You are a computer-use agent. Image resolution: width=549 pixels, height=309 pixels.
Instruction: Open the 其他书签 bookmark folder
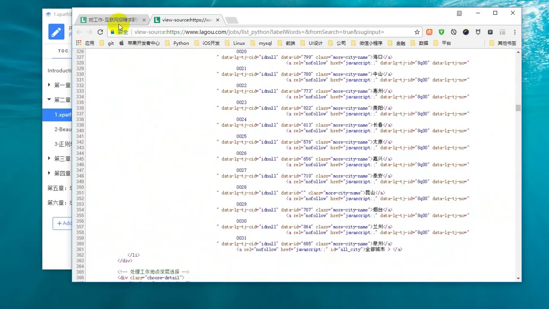[x=503, y=43]
